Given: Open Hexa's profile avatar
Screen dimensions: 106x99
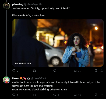Looking at the screenshot, I should (x=6, y=80).
